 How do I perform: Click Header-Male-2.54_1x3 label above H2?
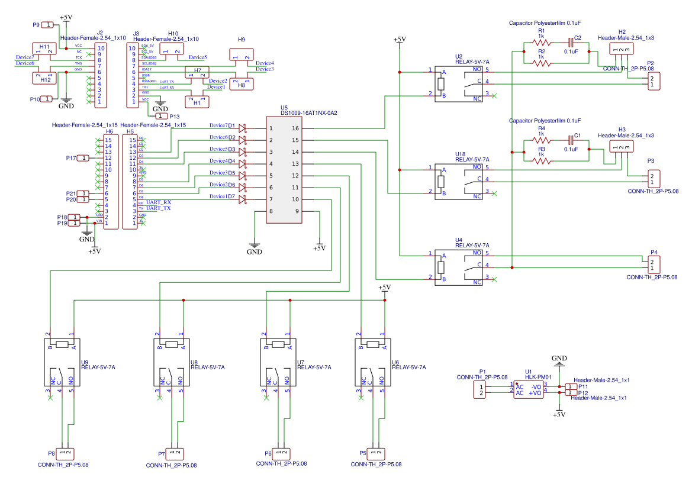tap(626, 37)
